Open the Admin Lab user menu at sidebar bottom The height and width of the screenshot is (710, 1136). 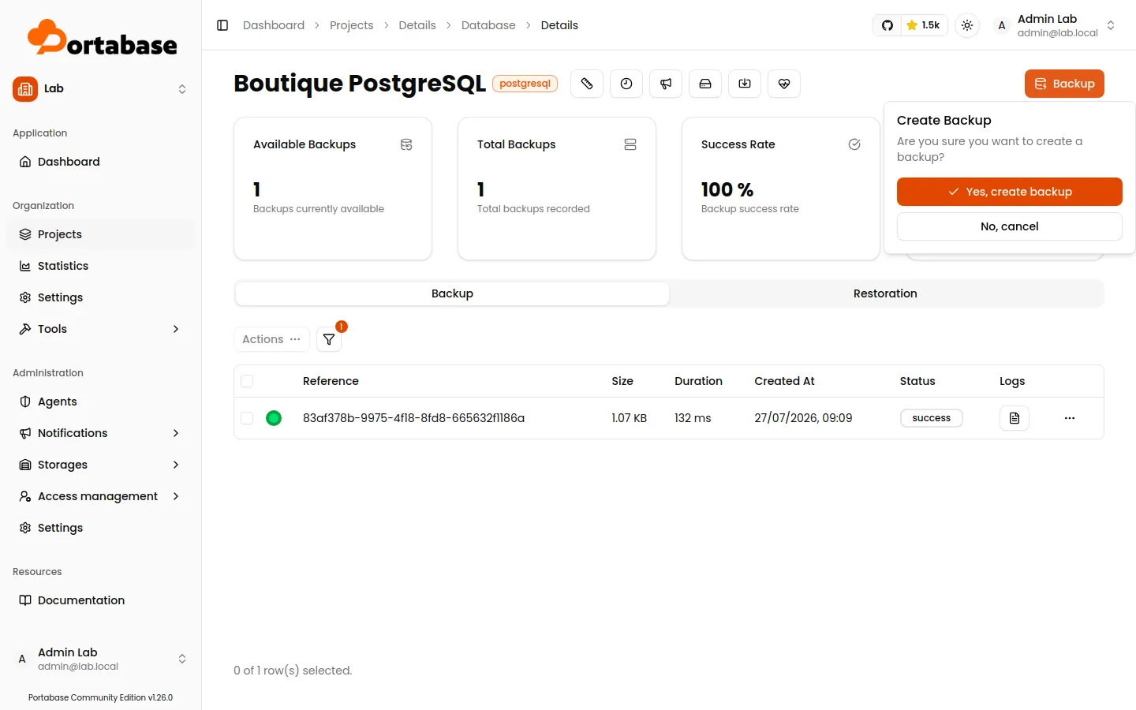pos(100,659)
